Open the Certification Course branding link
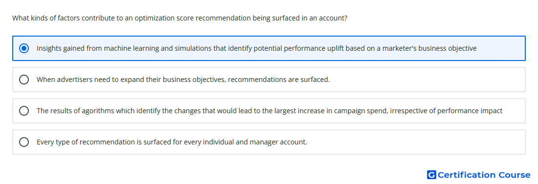The image size is (538, 184). (x=479, y=175)
